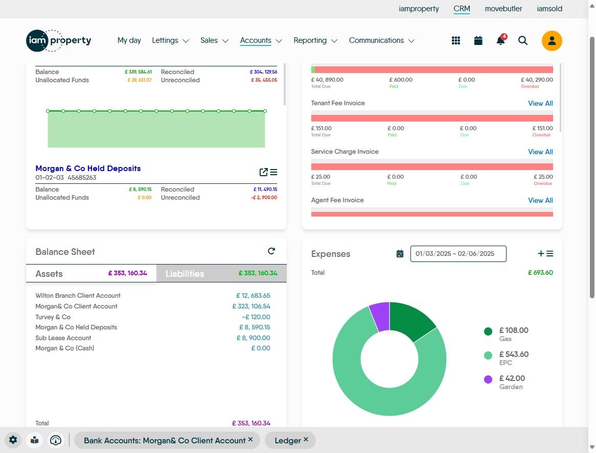Image resolution: width=596 pixels, height=453 pixels.
Task: Refresh the Balance Sheet
Action: [x=271, y=251]
